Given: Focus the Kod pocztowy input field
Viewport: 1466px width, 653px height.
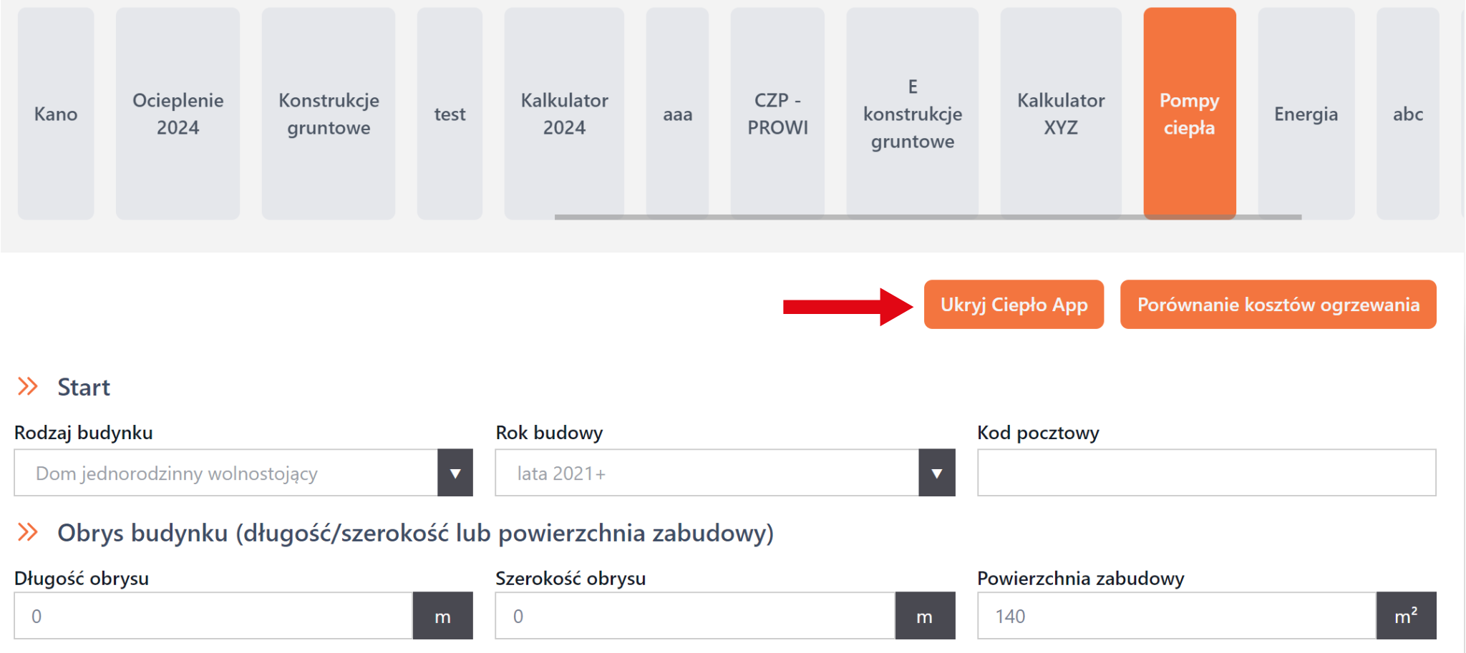Looking at the screenshot, I should click(1206, 473).
